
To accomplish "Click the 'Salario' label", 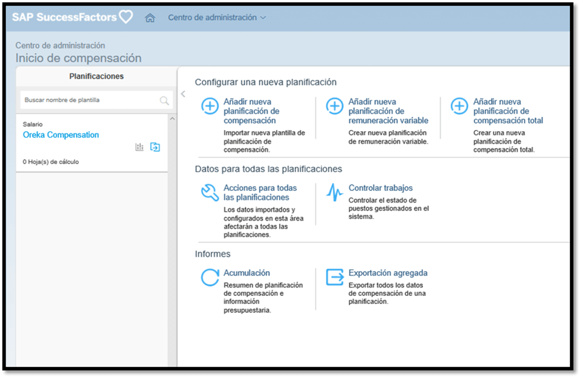I will tap(33, 124).
